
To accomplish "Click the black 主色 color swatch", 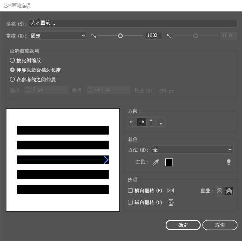I will [169, 162].
